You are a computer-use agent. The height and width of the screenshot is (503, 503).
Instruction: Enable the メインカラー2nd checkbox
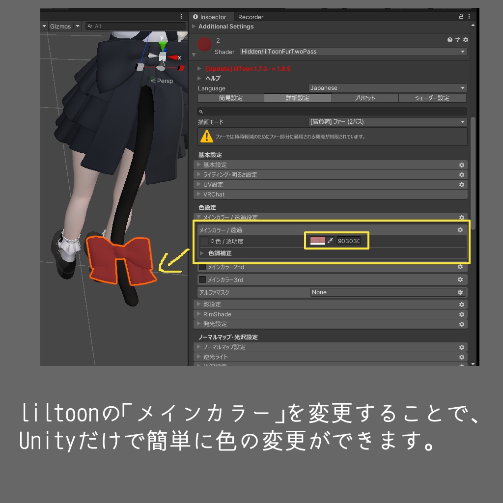tap(202, 267)
